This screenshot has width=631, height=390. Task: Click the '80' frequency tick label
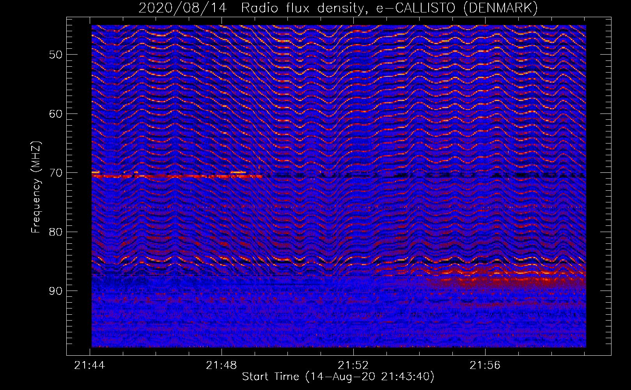56,232
